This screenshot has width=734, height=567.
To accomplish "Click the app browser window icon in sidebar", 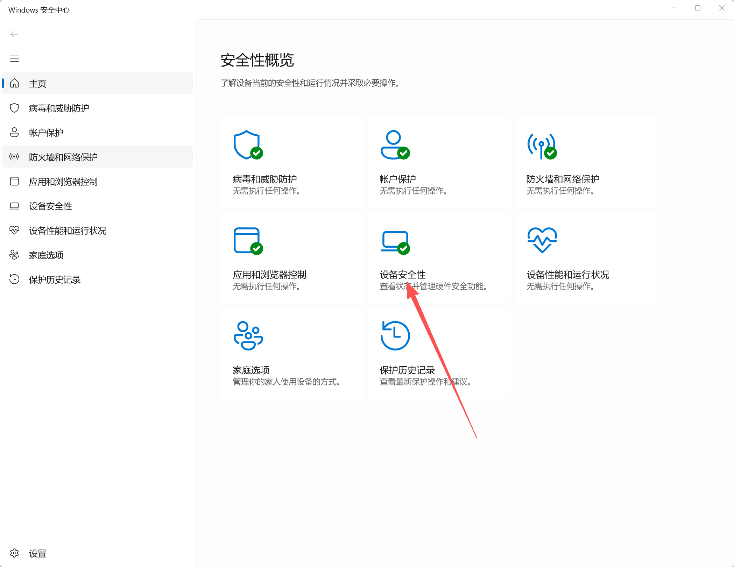I will pos(14,181).
